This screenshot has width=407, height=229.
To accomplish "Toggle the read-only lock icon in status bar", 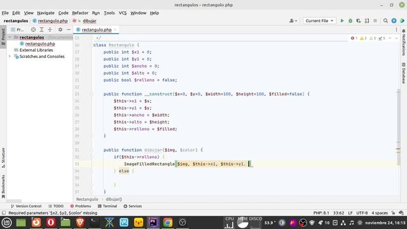I will pos(393,213).
